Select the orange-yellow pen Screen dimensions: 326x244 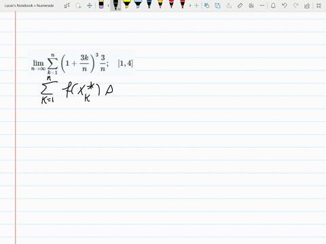click(x=160, y=5)
